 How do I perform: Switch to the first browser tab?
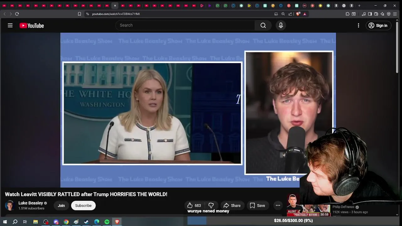(x=4, y=6)
